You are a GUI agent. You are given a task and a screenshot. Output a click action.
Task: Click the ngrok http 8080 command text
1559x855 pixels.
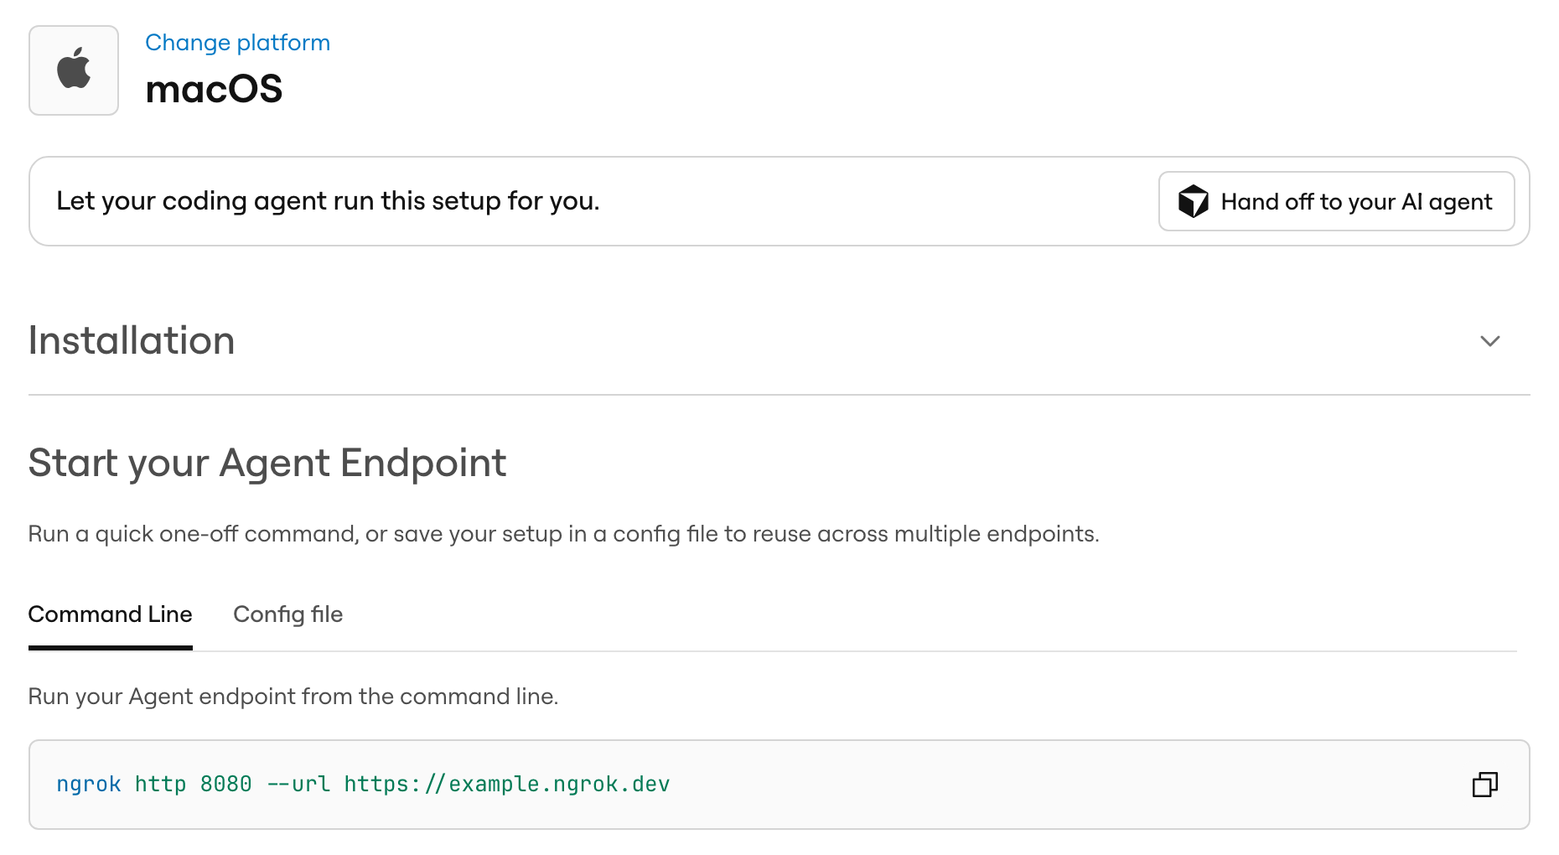(x=363, y=785)
